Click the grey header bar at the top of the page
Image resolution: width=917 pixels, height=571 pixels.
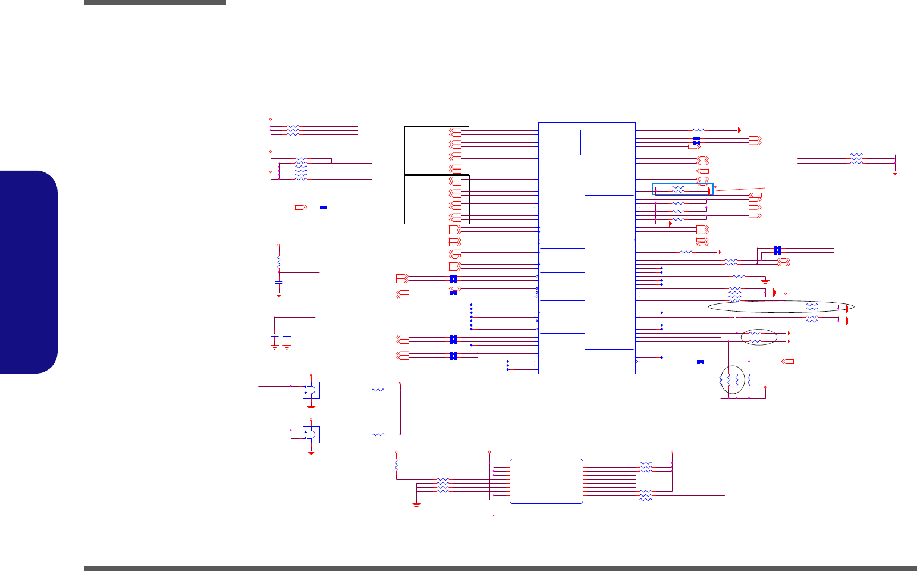[x=155, y=2]
